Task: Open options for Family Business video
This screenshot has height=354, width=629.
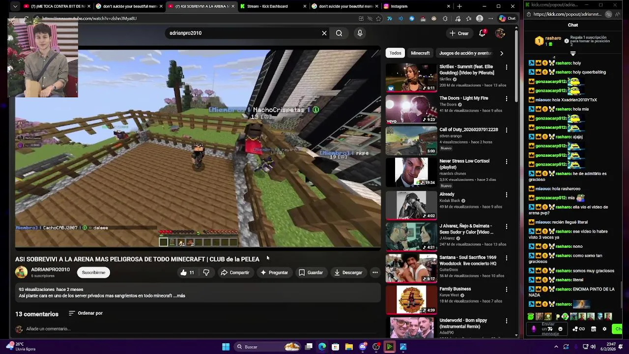Action: click(507, 290)
